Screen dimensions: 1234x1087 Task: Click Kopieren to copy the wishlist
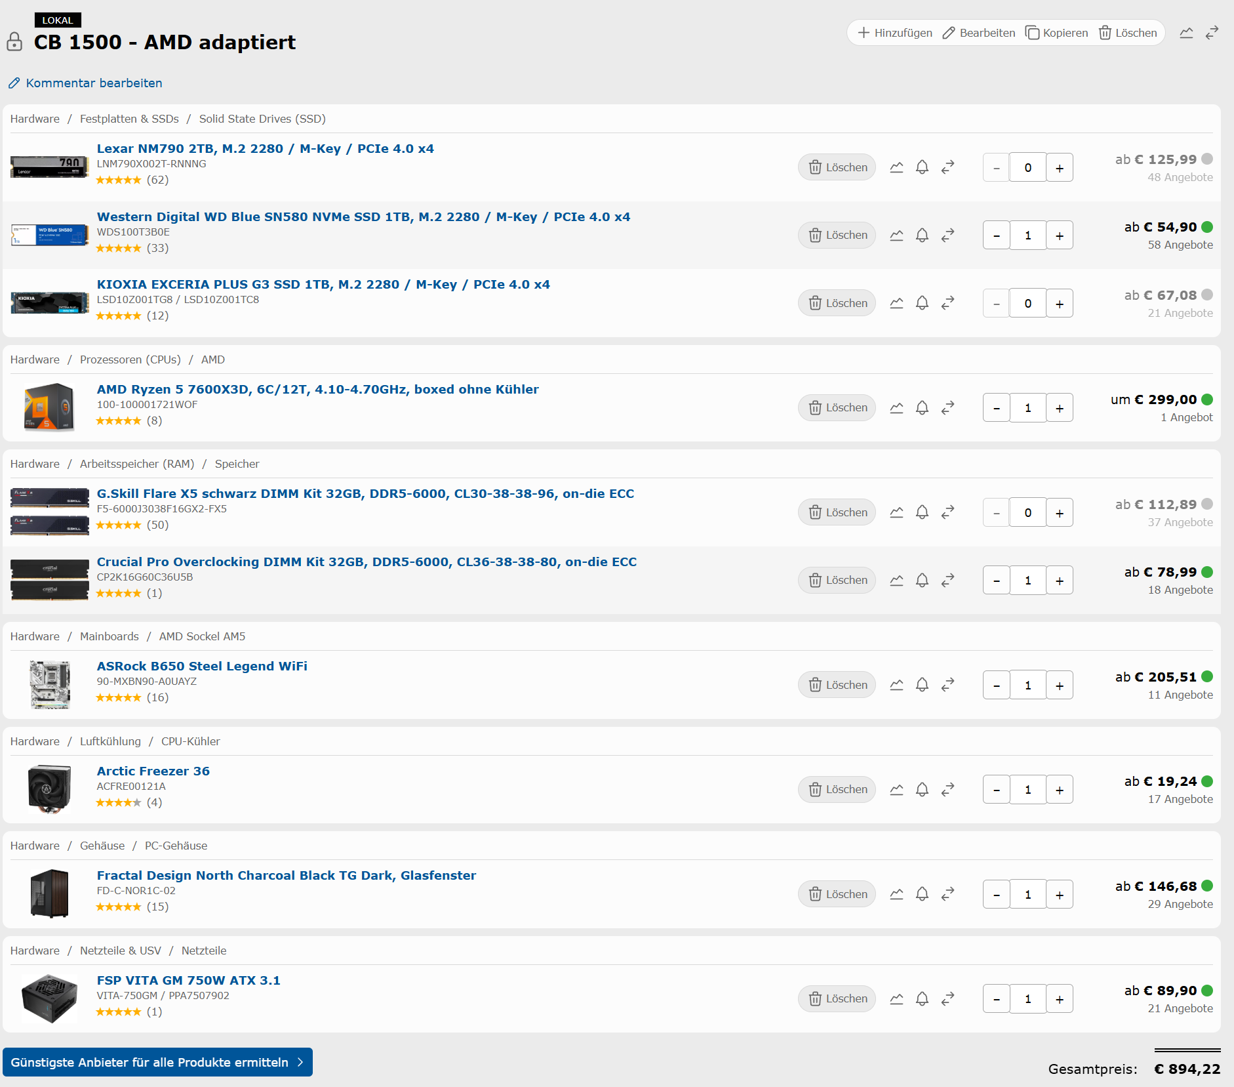click(1056, 33)
